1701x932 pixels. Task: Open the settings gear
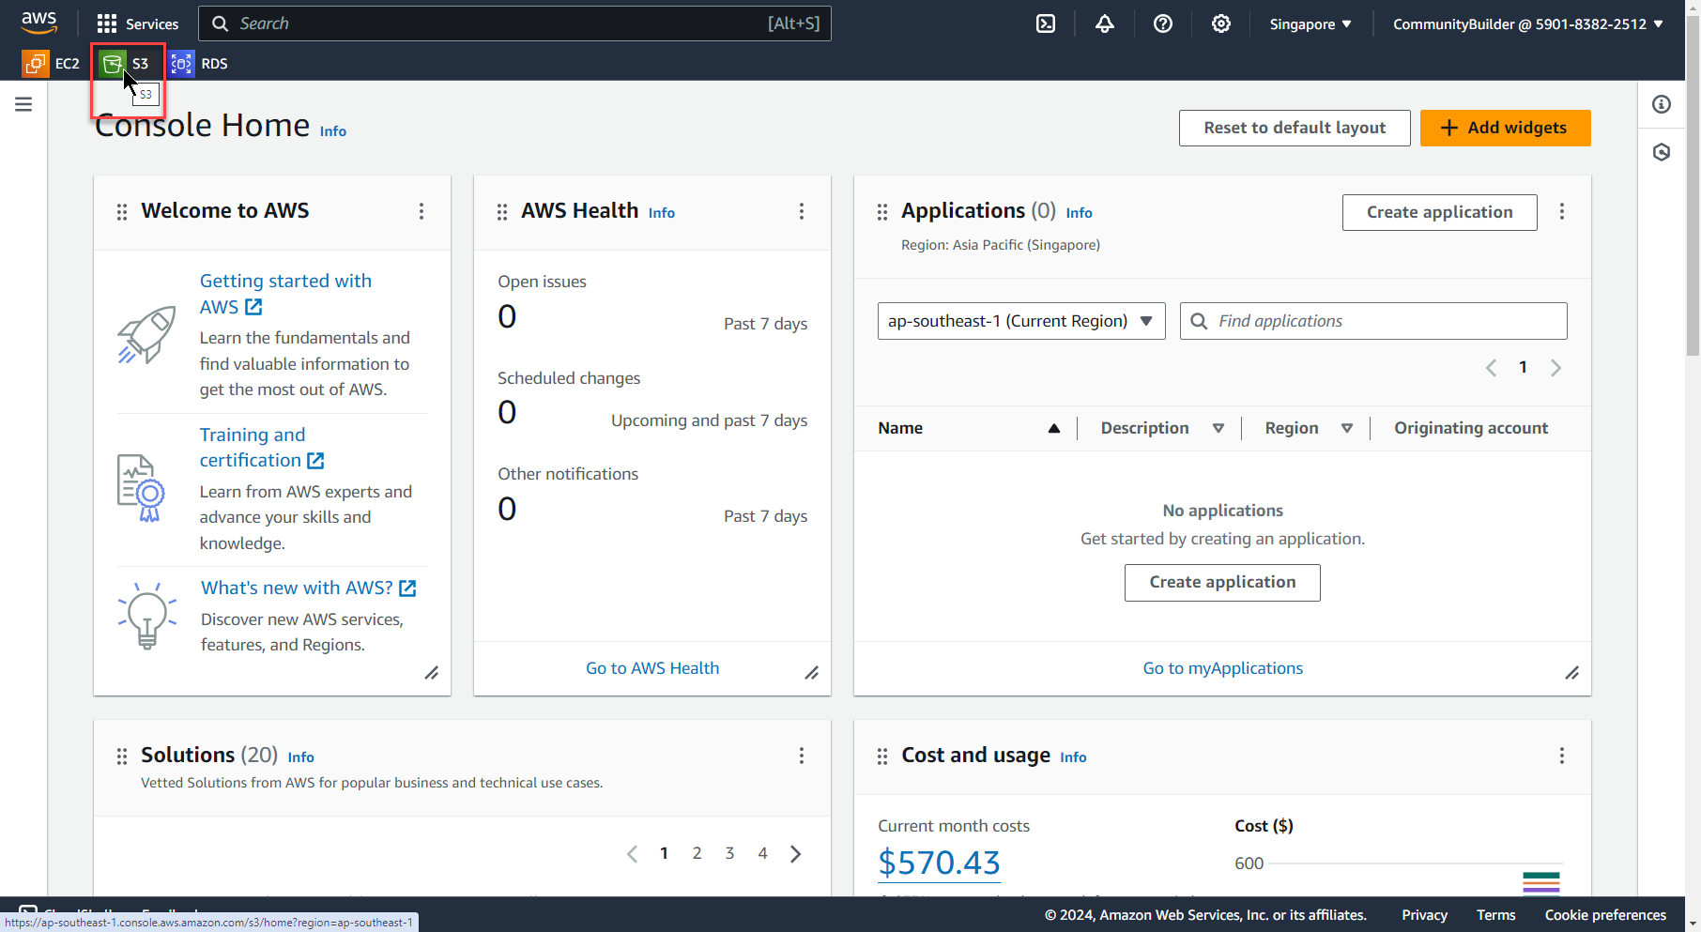[x=1221, y=23]
